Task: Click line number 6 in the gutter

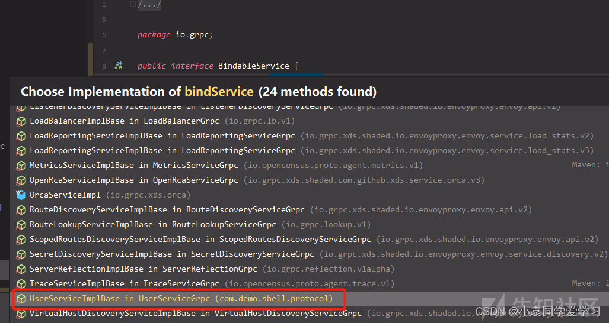Action: pos(104,35)
